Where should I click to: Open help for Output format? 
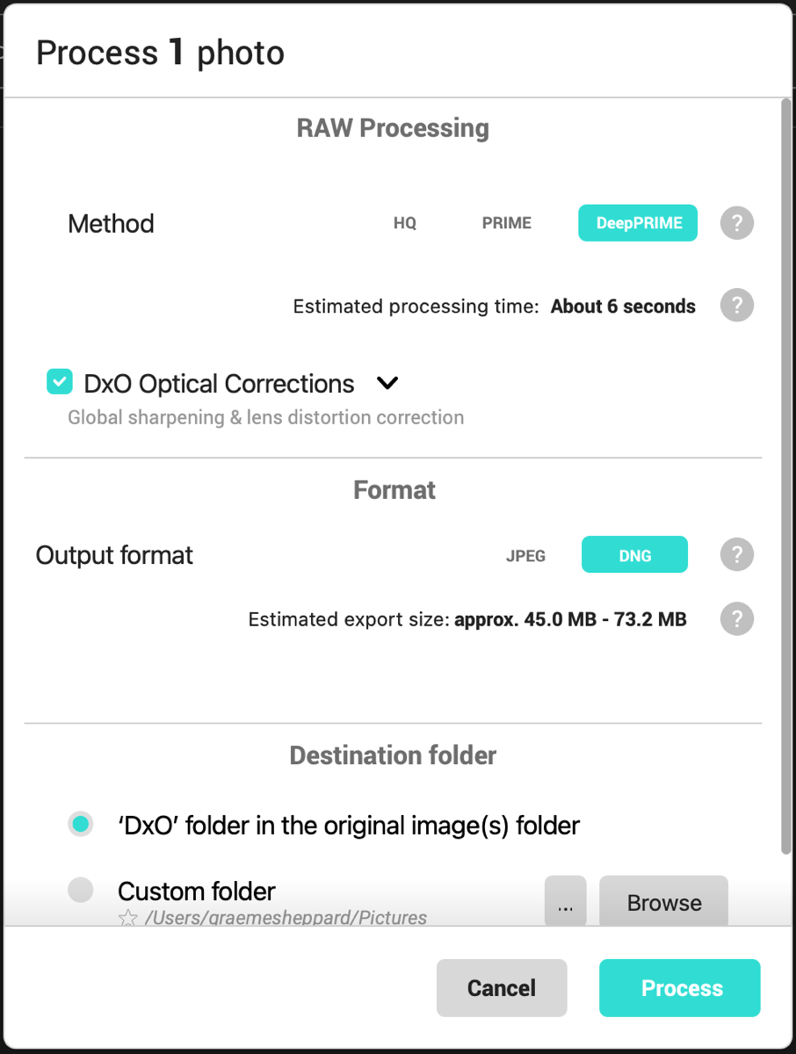coord(737,555)
